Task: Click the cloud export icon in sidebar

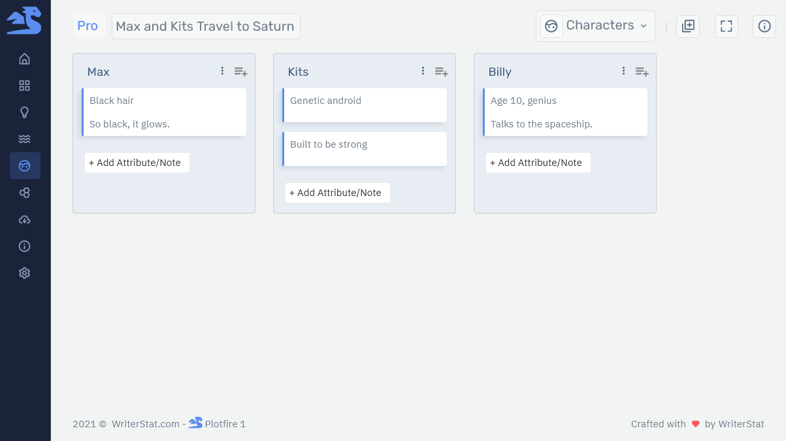Action: 25,220
